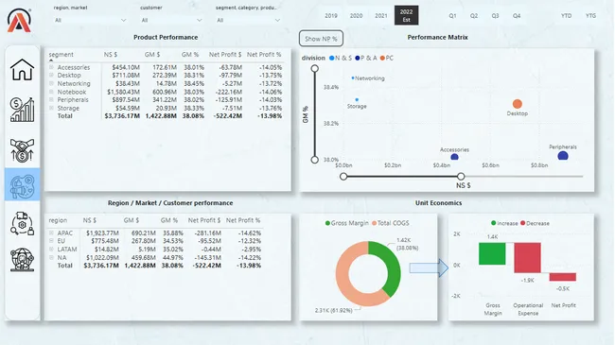
Task: Click the top handle of GM % slider
Action: tap(314, 69)
